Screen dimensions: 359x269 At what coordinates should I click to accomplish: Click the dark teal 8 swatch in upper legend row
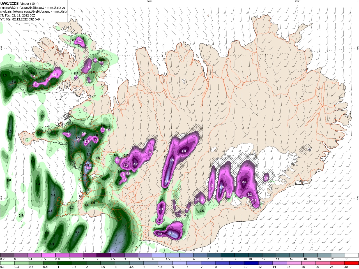coord(227,255)
